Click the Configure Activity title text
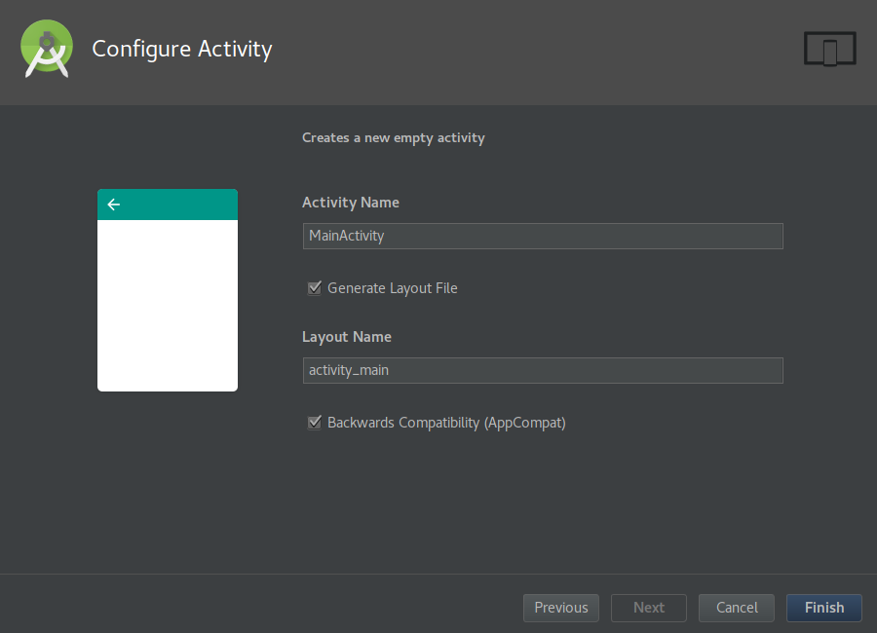Screen dimensions: 877x633 (182, 50)
